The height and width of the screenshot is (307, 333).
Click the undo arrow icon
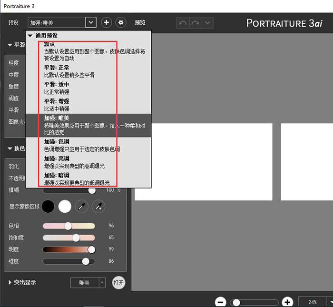(183, 22)
